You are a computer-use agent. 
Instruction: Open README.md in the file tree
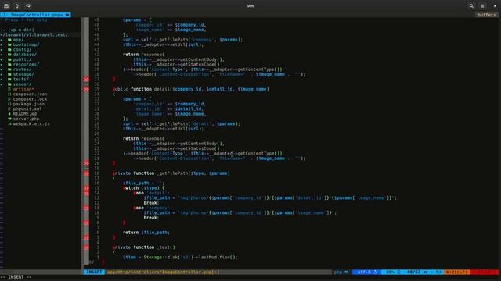coord(25,114)
